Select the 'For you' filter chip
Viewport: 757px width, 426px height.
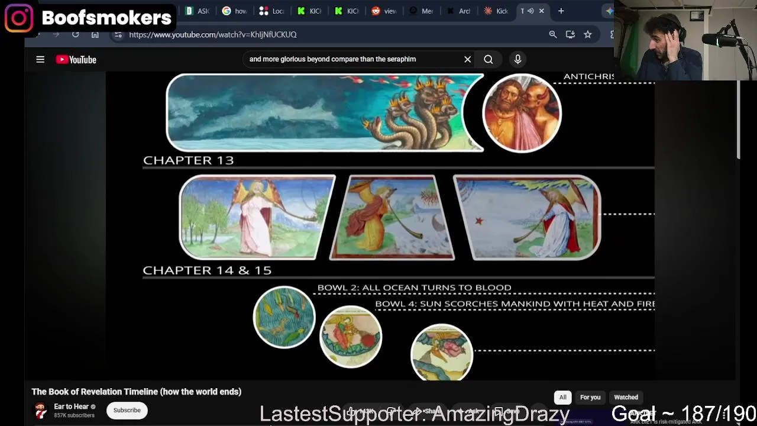coord(590,398)
